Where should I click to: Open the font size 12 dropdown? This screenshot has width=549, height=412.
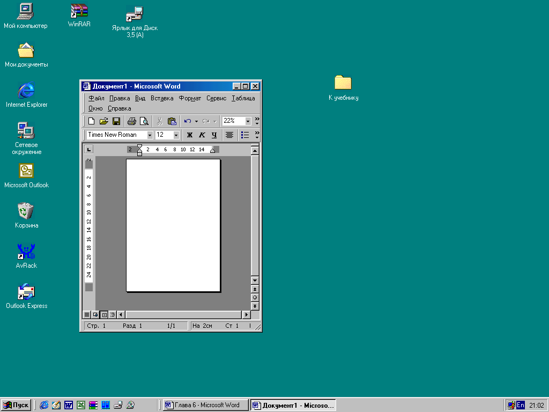point(176,135)
